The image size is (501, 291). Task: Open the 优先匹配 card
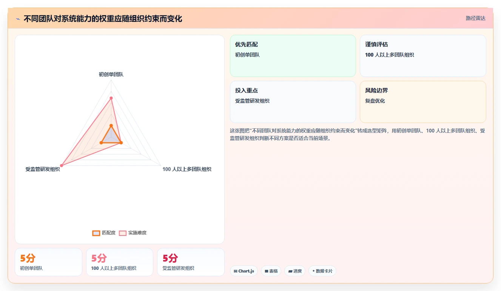[293, 56]
